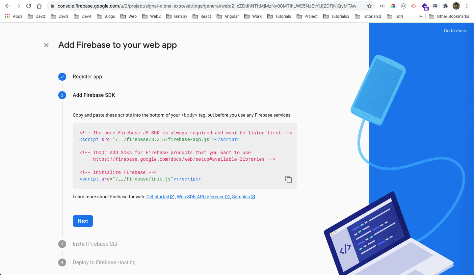The image size is (474, 275).
Task: Click the setup#available-libraries URL comment
Action: (184, 159)
